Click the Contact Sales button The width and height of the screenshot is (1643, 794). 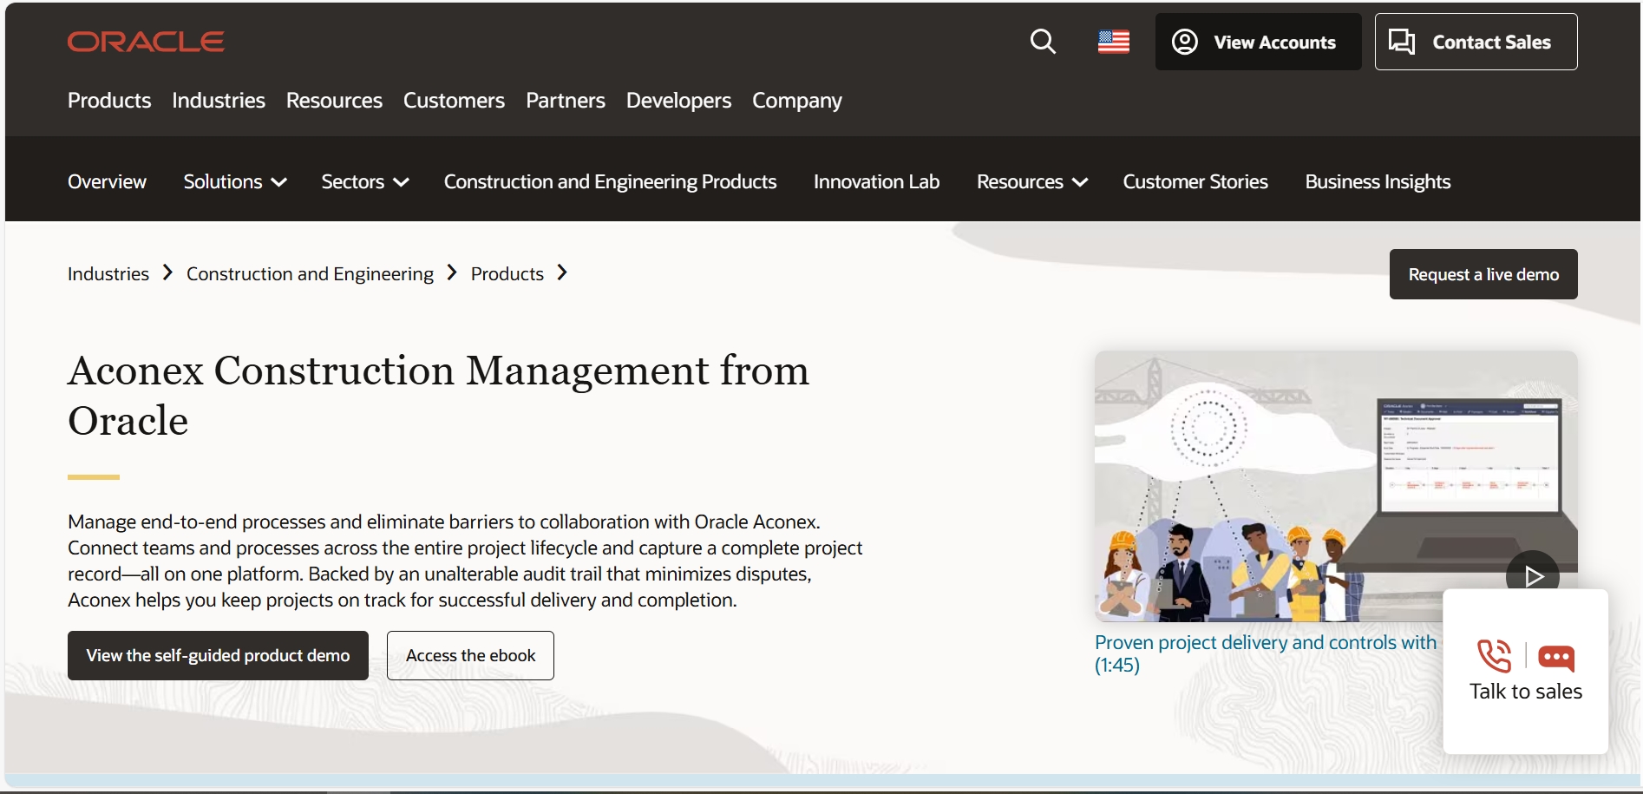(x=1476, y=42)
